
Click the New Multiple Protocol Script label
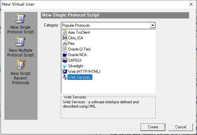pos(21,53)
